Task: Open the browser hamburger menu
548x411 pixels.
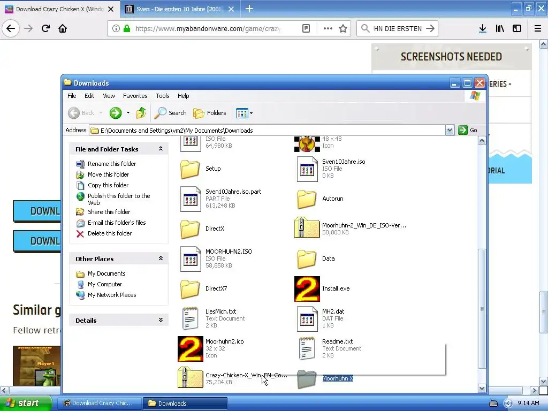Action: point(537,28)
